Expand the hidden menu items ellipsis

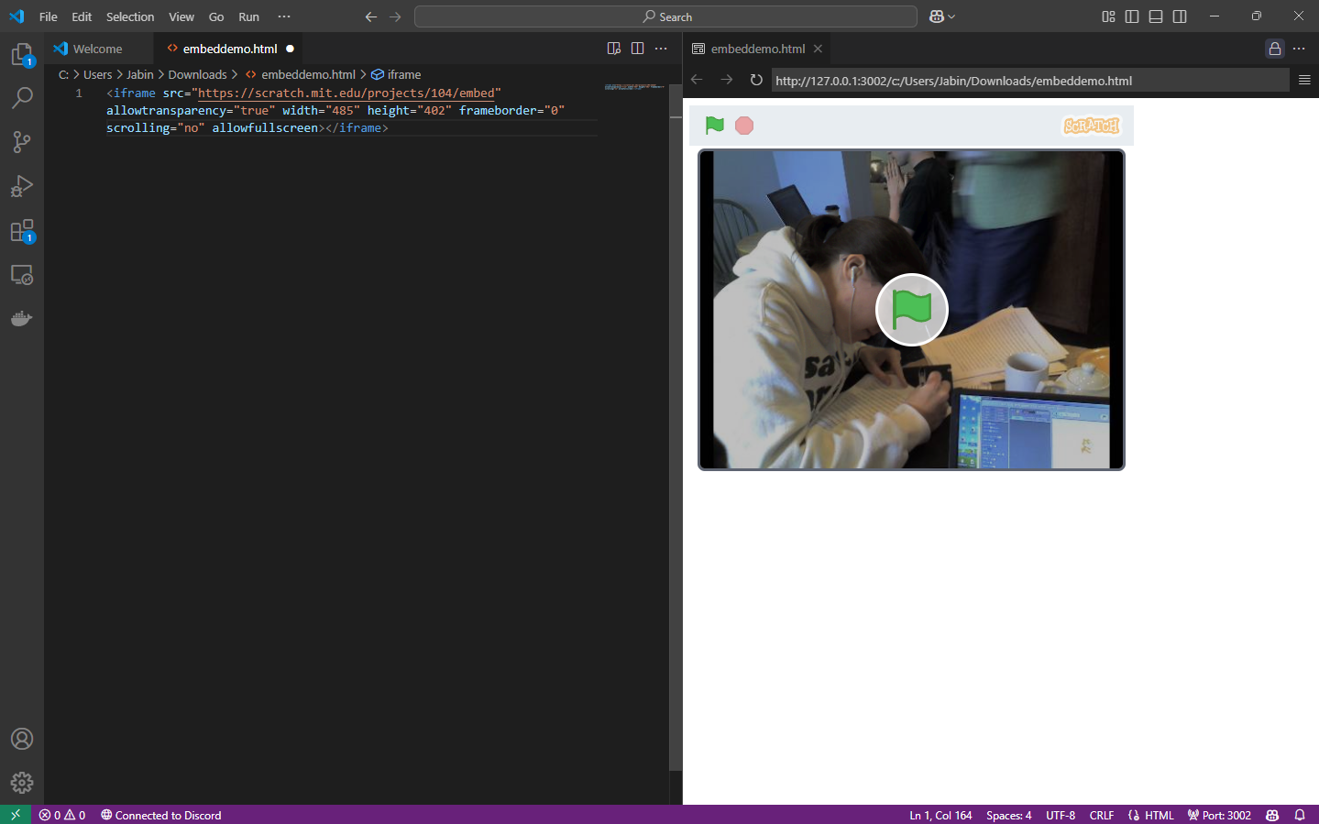coord(284,16)
